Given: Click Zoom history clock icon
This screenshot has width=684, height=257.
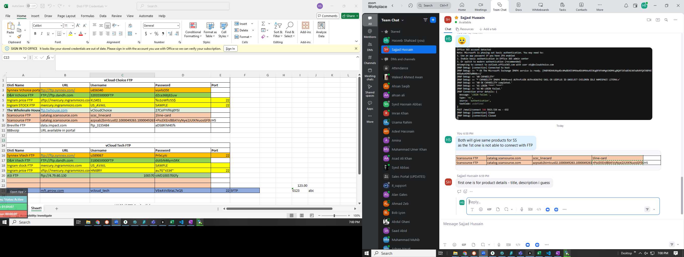Looking at the screenshot, I should pos(410,6).
